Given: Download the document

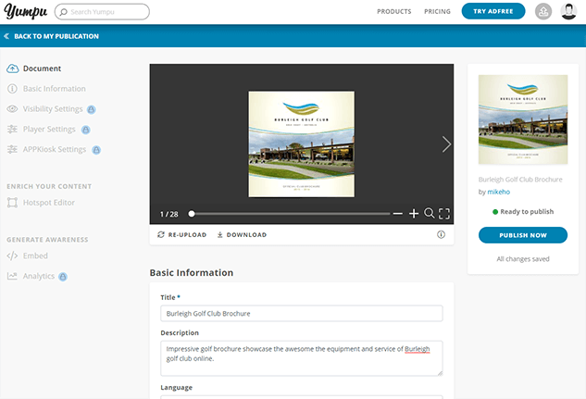Looking at the screenshot, I should pyautogui.click(x=242, y=234).
